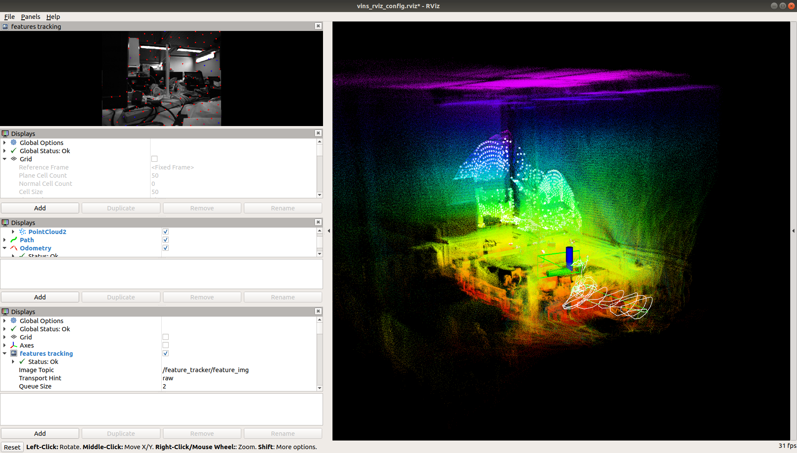This screenshot has width=797, height=453.
Task: Click Add in the top Displays panel
Action: pos(40,208)
